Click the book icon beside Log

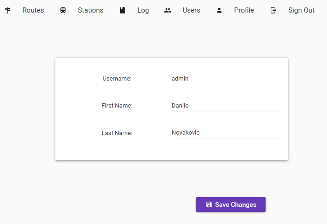click(x=122, y=10)
